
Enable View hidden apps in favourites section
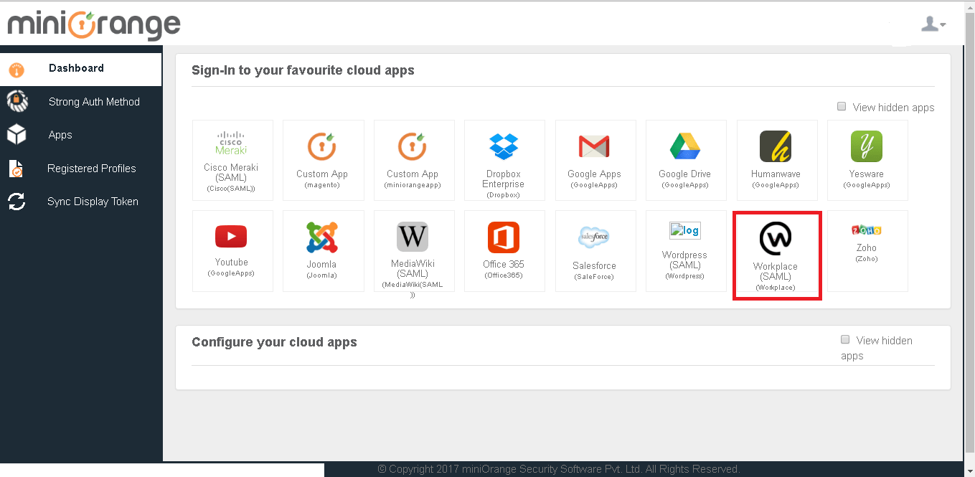click(x=841, y=106)
